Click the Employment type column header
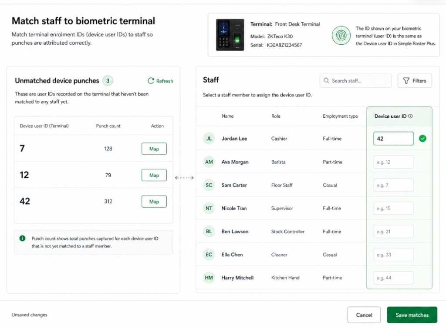The image size is (446, 328). pyautogui.click(x=340, y=116)
